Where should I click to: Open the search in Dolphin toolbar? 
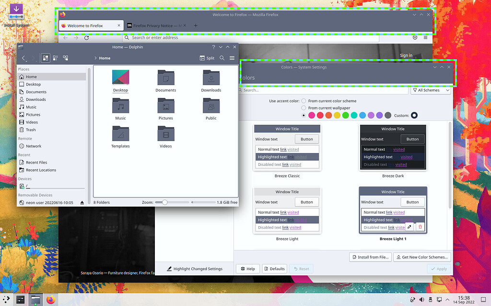[x=221, y=57]
